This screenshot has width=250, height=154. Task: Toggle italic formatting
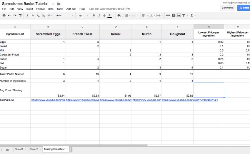(99, 15)
